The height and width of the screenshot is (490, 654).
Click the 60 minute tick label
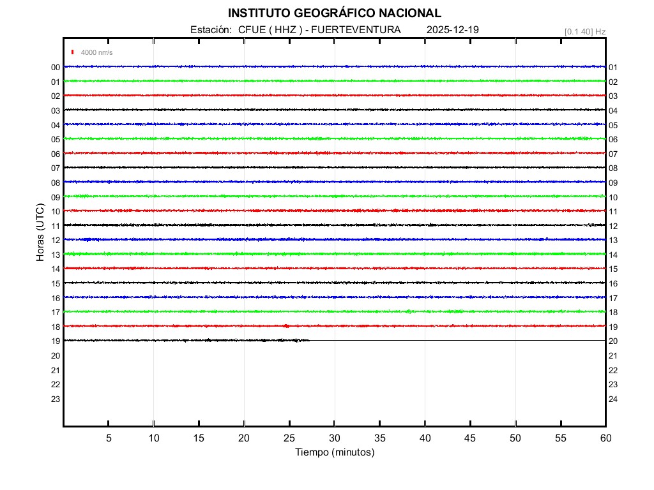click(x=605, y=438)
